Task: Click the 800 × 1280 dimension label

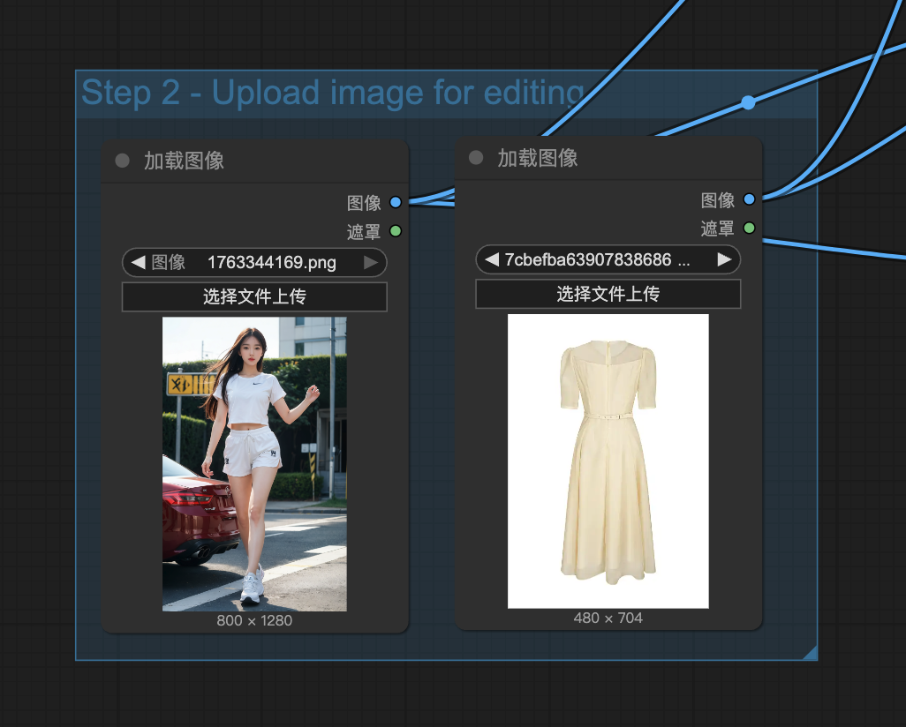Action: [254, 621]
